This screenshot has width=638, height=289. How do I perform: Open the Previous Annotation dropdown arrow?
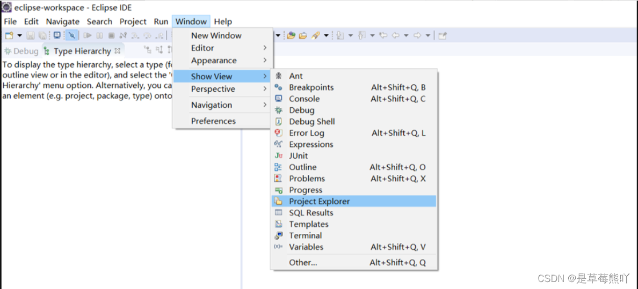[372, 35]
